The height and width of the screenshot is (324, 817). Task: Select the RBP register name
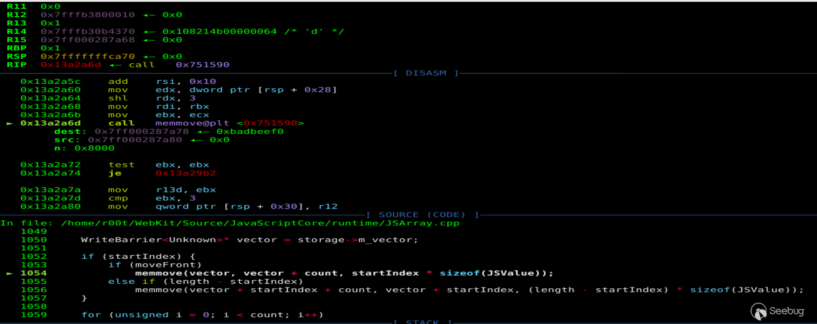click(x=16, y=48)
